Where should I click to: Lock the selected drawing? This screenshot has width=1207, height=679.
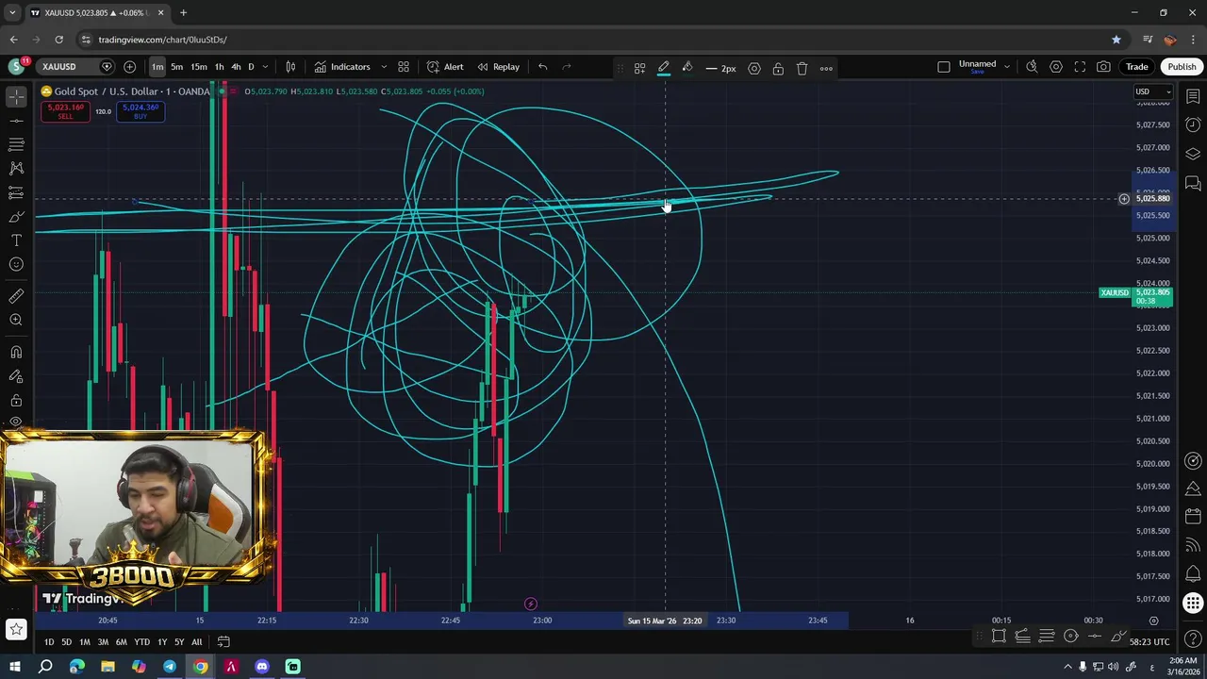[778, 68]
